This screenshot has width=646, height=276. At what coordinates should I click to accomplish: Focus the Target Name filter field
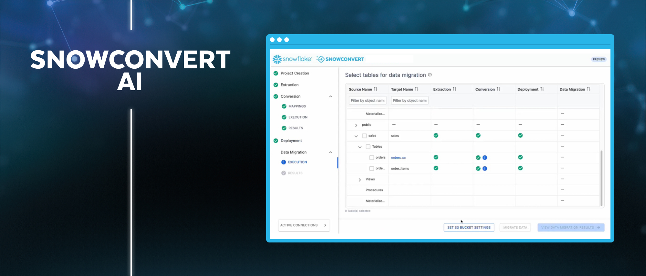click(410, 101)
